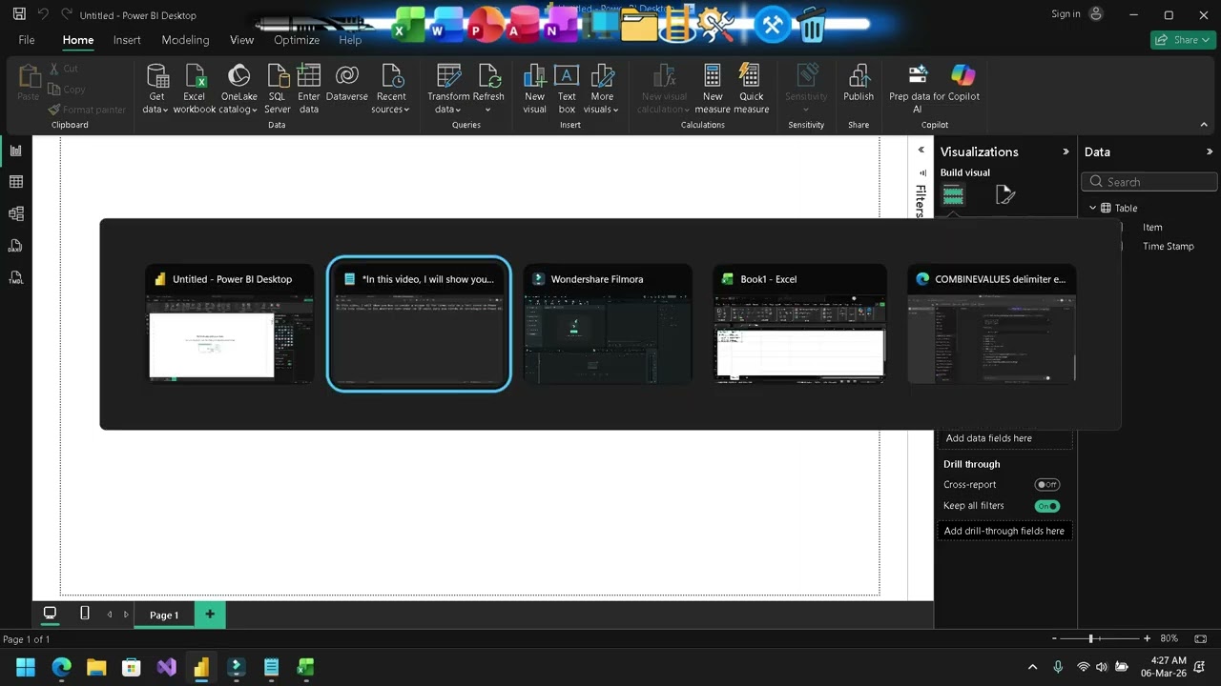Viewport: 1221px width, 686px height.
Task: Click Prep data for Copilot AI
Action: [x=919, y=75]
